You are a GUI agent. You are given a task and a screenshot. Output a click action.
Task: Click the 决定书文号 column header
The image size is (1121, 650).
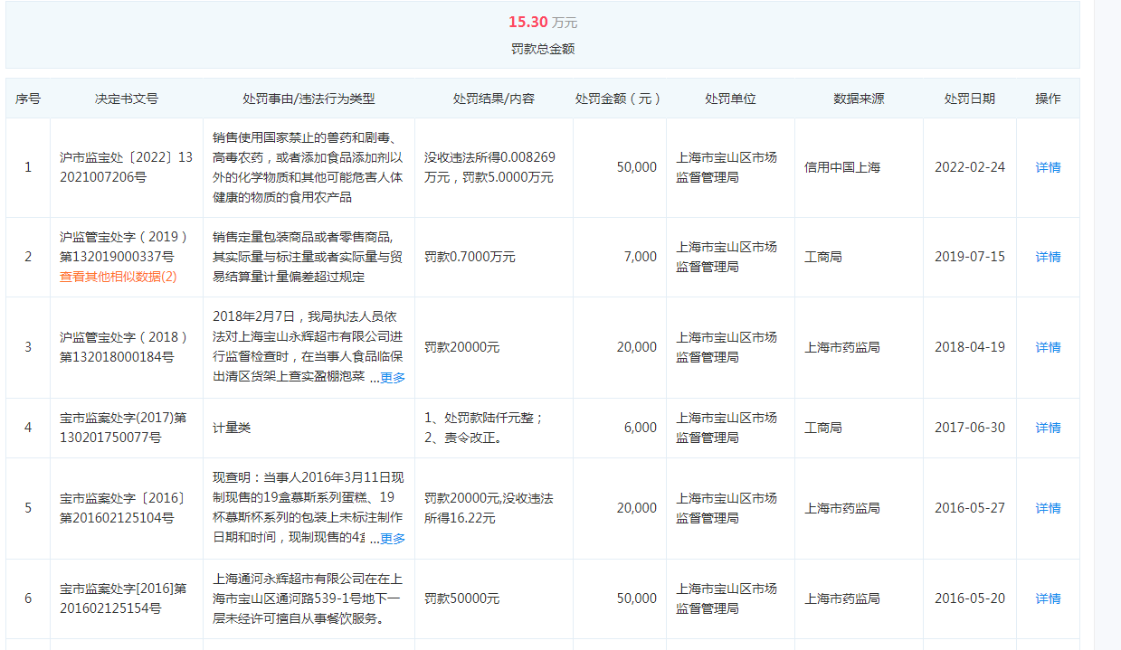[127, 99]
